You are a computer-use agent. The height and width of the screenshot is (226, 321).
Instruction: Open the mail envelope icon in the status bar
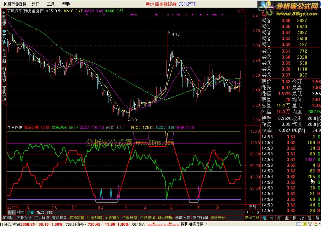[299, 224]
